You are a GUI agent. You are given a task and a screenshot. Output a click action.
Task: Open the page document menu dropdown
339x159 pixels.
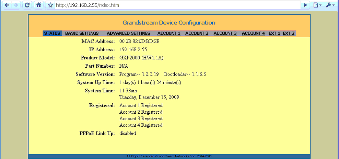pyautogui.click(x=317, y=5)
